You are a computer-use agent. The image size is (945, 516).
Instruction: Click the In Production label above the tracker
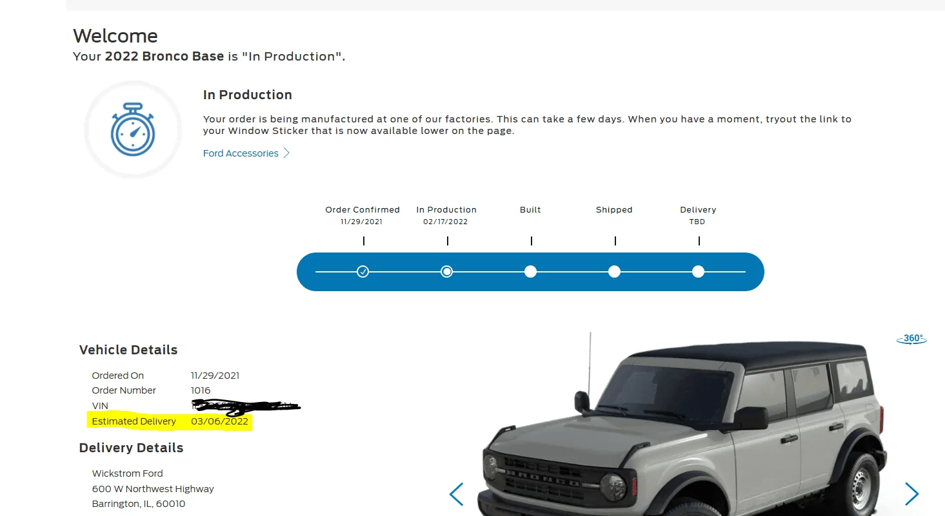click(x=446, y=210)
